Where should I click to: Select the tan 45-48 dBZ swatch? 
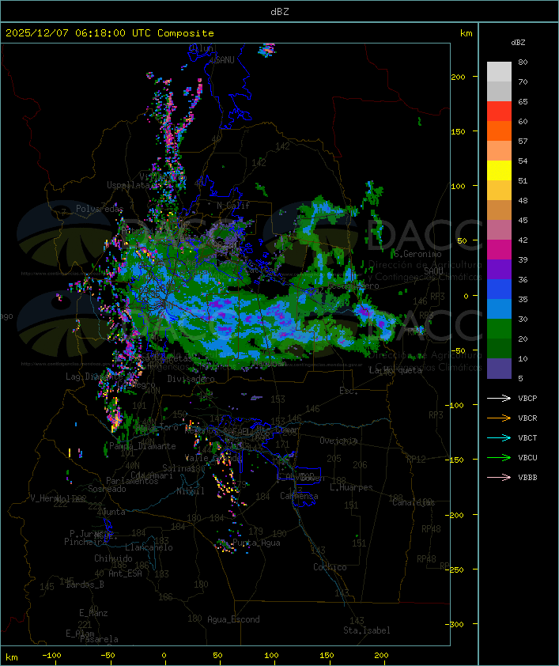pos(499,210)
